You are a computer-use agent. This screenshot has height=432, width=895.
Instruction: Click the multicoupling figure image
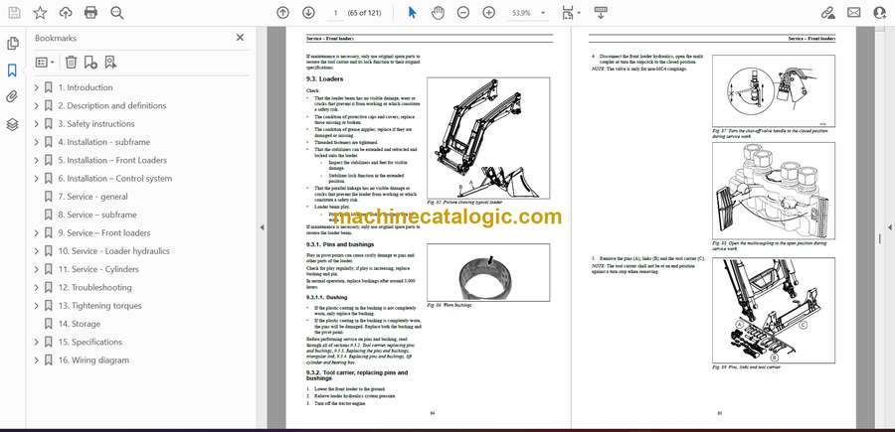click(x=774, y=191)
